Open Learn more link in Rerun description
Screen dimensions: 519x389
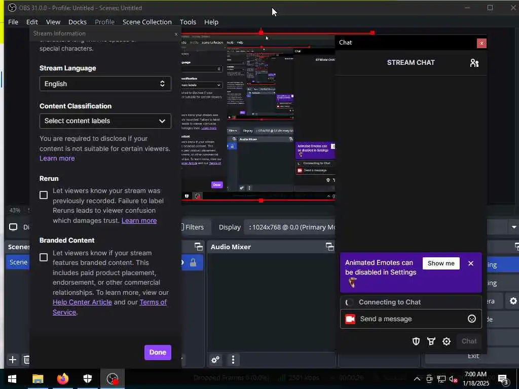(139, 221)
